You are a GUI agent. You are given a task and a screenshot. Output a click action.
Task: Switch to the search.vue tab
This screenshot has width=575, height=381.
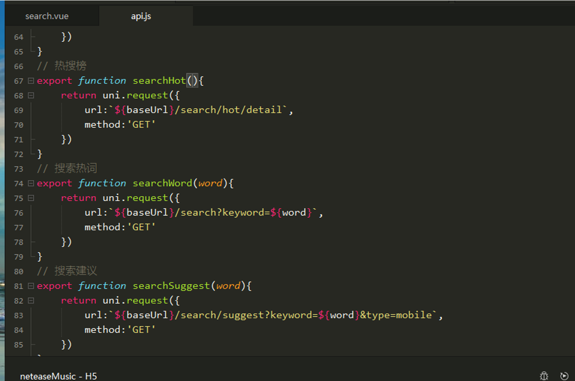coord(47,16)
